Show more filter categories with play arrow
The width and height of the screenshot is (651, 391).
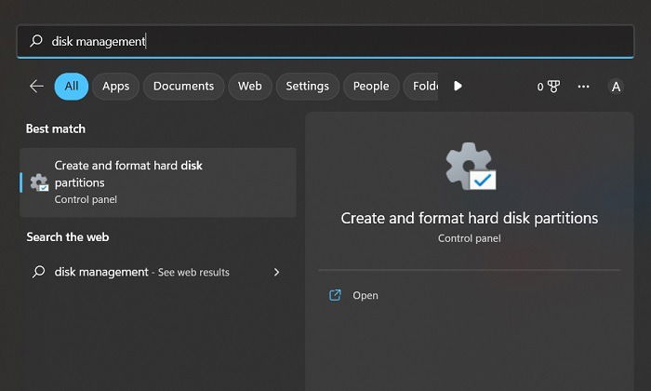tap(458, 86)
